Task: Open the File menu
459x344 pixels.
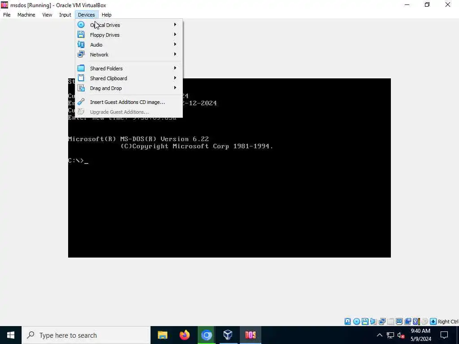Action: tap(7, 15)
